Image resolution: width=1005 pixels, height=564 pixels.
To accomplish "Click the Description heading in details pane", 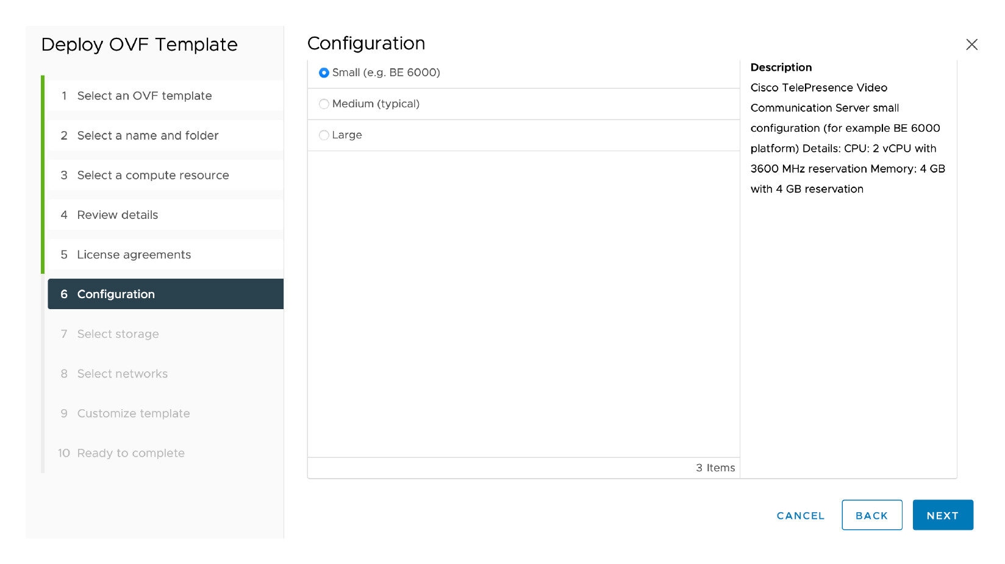I will tap(781, 67).
